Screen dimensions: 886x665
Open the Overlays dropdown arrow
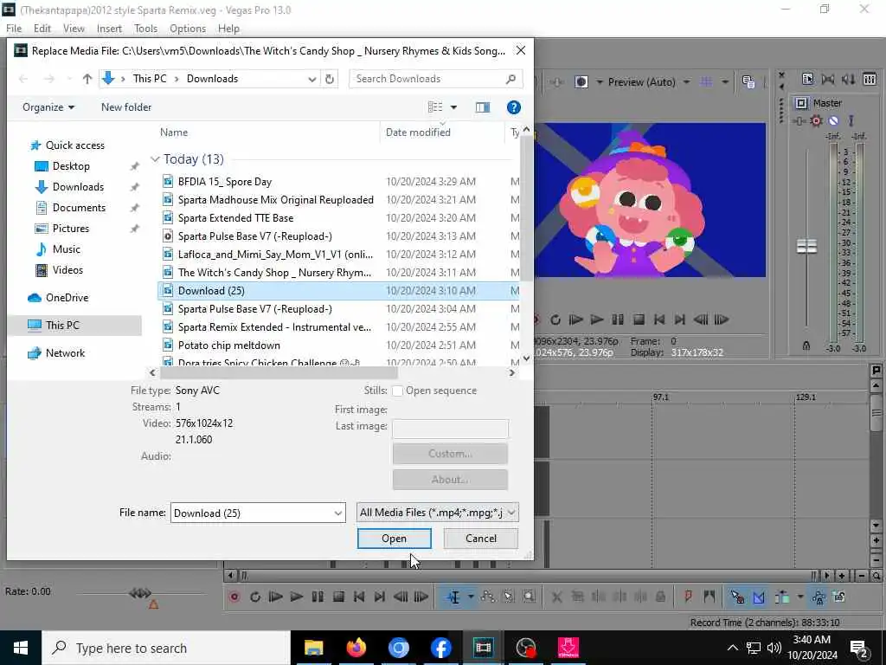pyautogui.click(x=725, y=82)
